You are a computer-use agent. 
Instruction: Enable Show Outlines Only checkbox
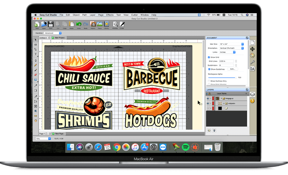pyautogui.click(x=209, y=81)
